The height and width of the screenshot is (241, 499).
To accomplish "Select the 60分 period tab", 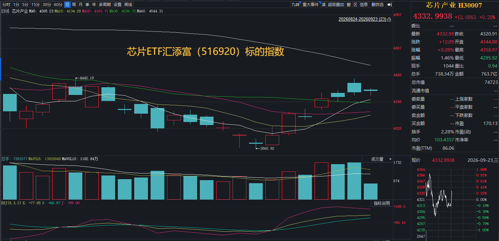I will [x=58, y=5].
